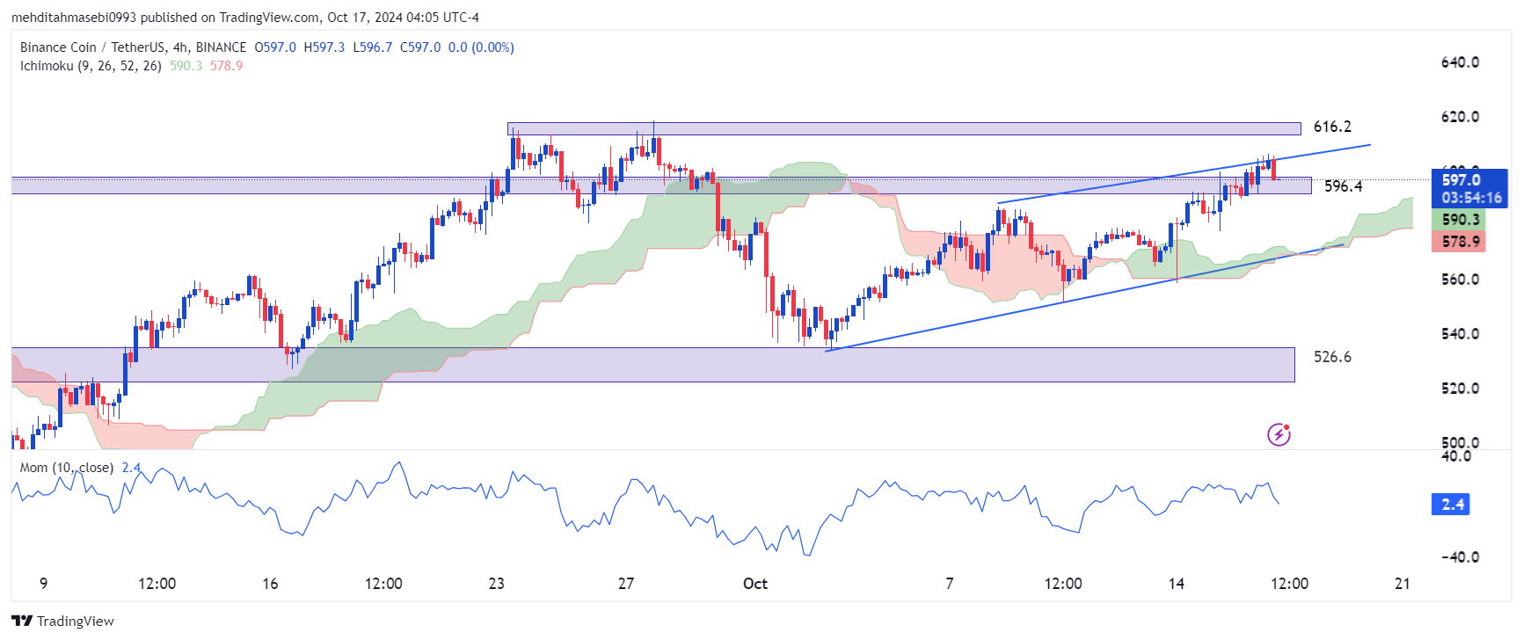The image size is (1523, 640).
Task: Click the C597.0 close value in header
Action: coord(420,47)
